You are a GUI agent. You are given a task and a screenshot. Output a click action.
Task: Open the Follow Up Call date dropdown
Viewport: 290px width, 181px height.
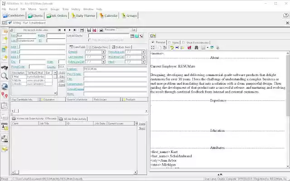click(103, 62)
